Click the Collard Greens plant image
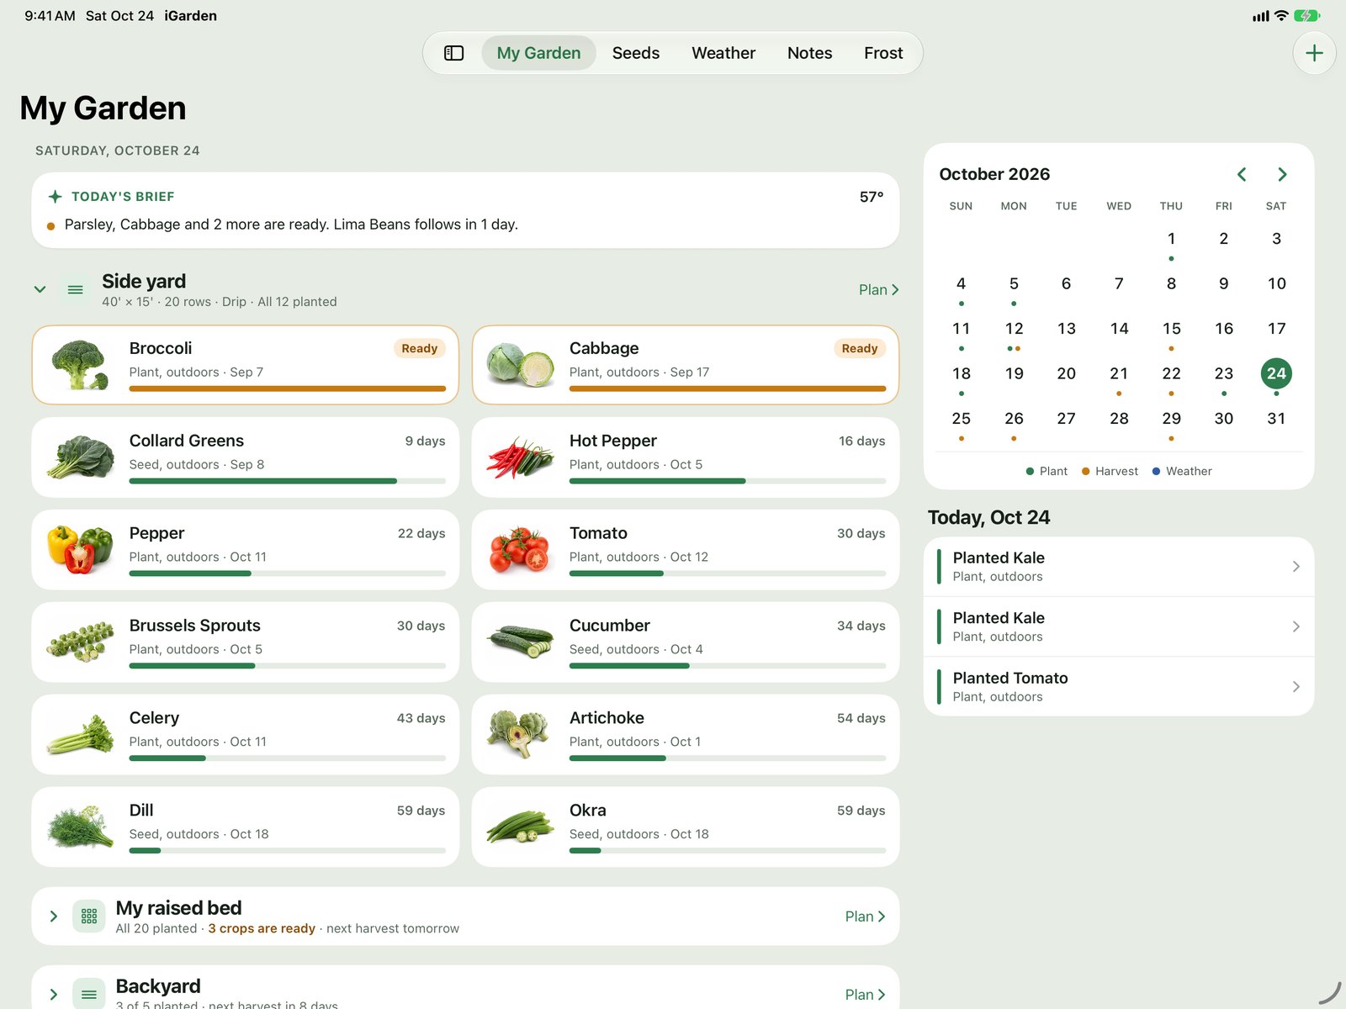The height and width of the screenshot is (1009, 1346). pyautogui.click(x=81, y=457)
